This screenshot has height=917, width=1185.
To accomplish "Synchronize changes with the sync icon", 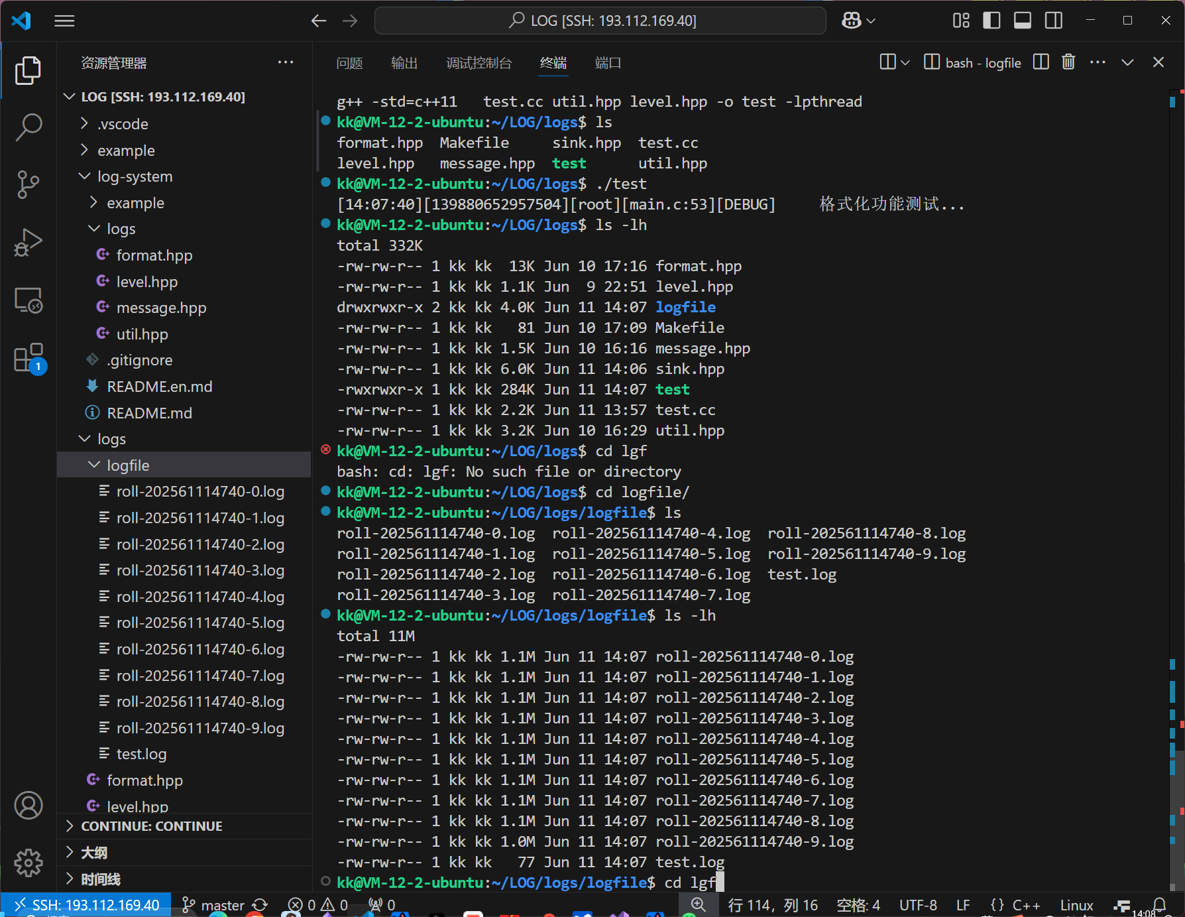I will 260,905.
